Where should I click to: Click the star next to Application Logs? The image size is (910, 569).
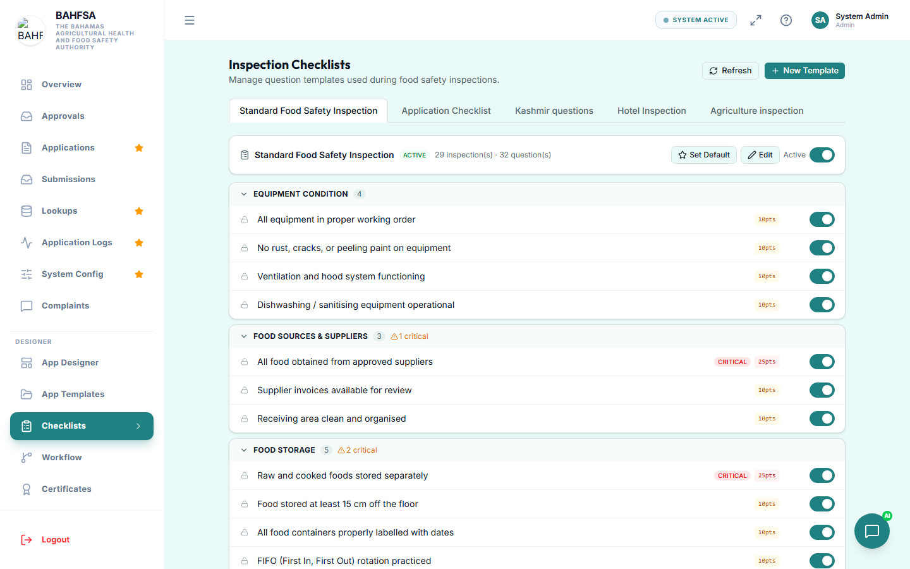(139, 243)
